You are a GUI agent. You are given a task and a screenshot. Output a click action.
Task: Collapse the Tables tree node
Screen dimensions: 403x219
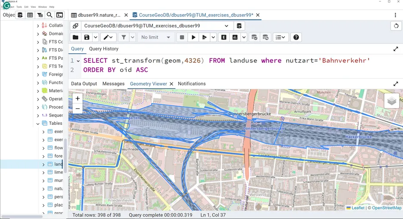pyautogui.click(x=38, y=123)
